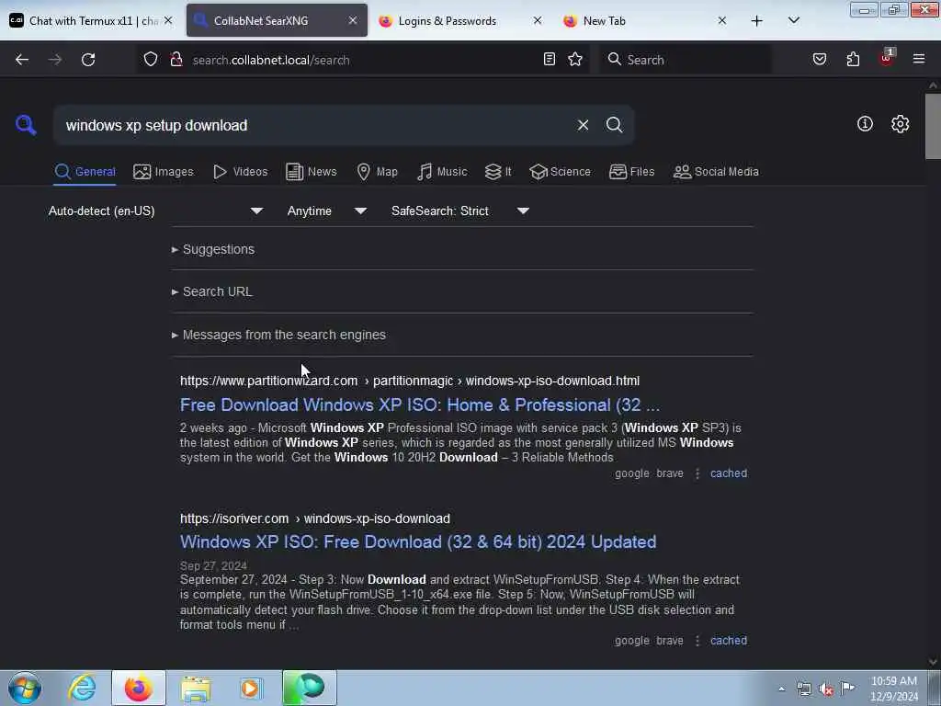941x706 pixels.
Task: Bookmark this page with star icon
Action: 575,59
